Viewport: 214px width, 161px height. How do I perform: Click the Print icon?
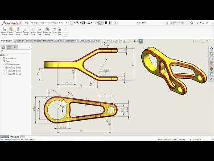click(89, 23)
